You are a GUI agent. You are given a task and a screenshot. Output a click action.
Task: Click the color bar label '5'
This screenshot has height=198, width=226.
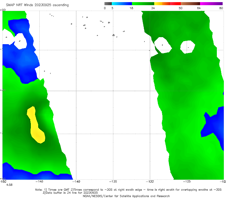click(x=112, y=8)
